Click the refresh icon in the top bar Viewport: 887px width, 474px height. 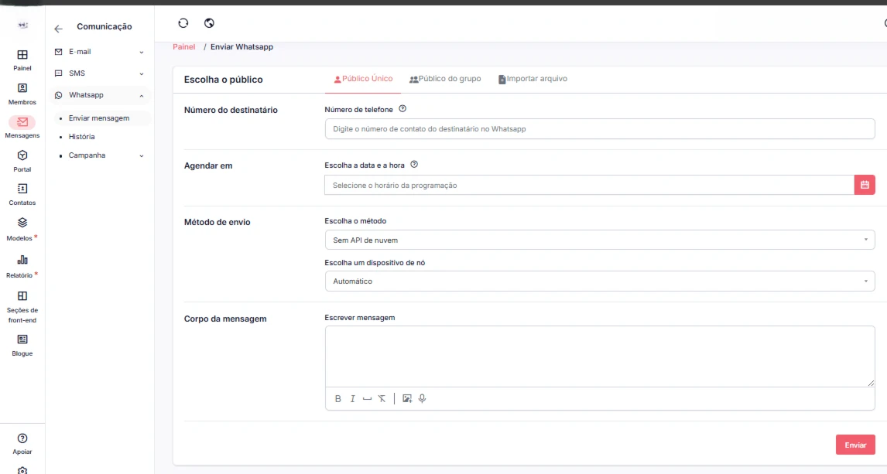coord(183,23)
